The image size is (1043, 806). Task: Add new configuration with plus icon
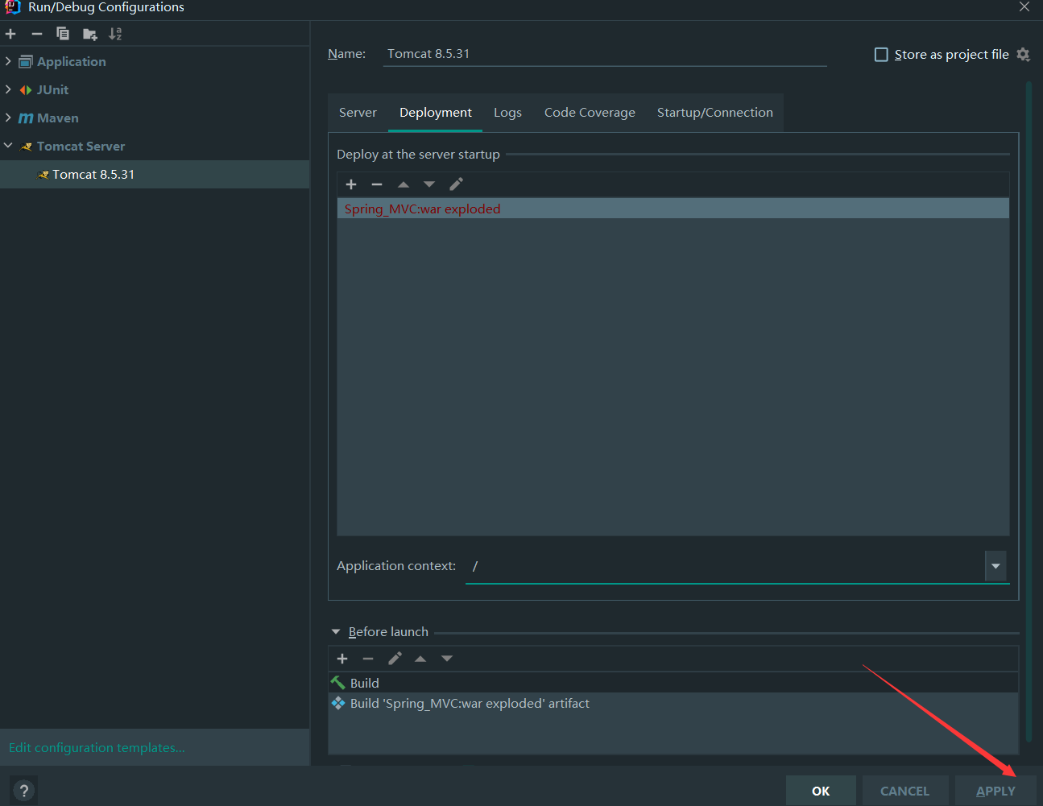pos(10,34)
